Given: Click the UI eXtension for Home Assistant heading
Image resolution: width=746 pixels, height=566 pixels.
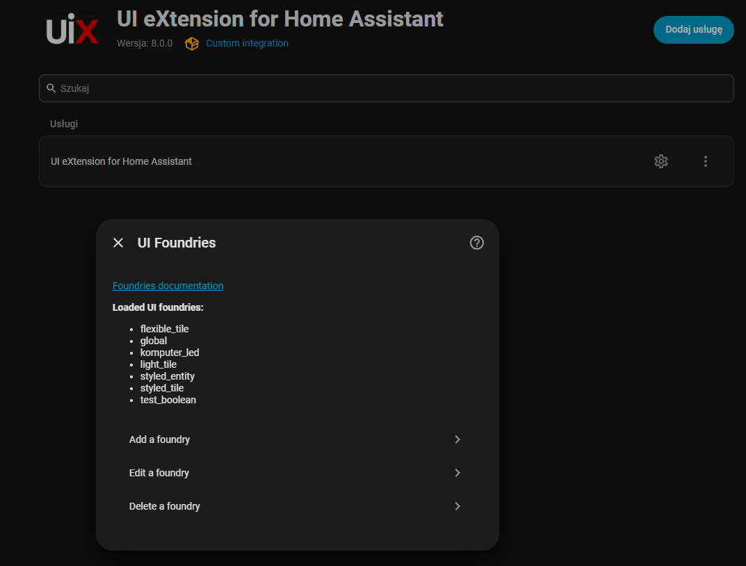Looking at the screenshot, I should click(279, 19).
